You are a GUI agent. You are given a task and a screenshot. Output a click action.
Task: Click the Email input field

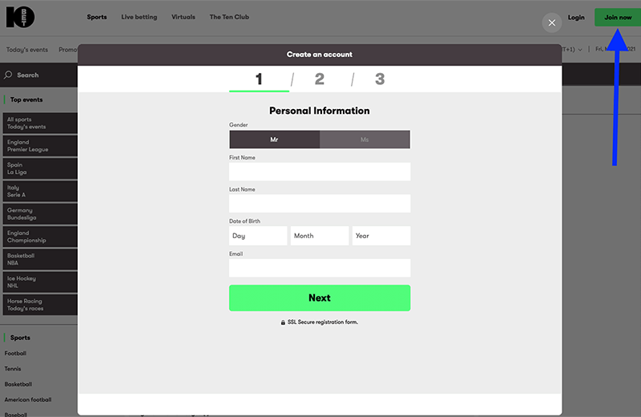pyautogui.click(x=319, y=268)
